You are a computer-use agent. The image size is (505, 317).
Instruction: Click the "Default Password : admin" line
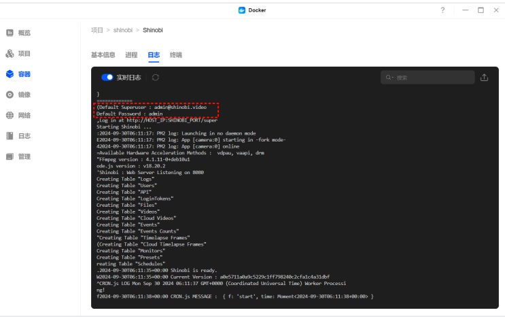click(x=129, y=114)
